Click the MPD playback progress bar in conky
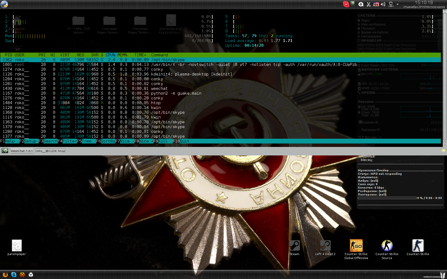This screenshot has height=279, width=447. pyautogui.click(x=387, y=198)
